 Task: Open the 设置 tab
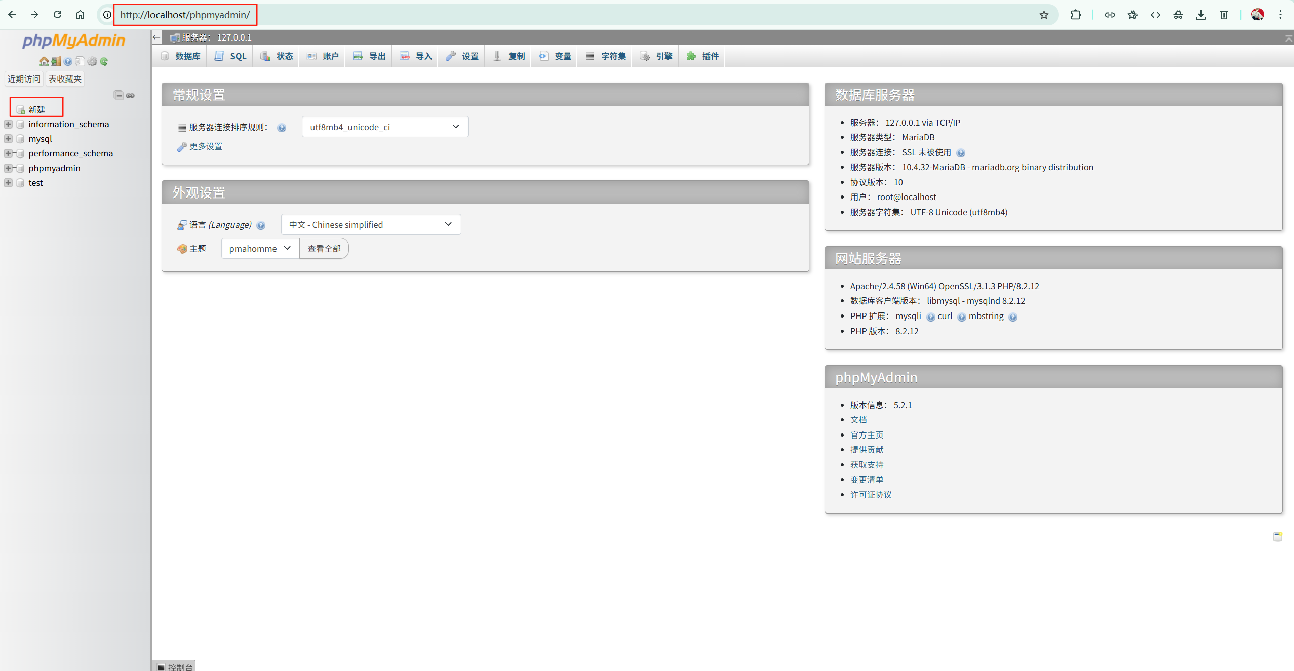click(x=462, y=56)
